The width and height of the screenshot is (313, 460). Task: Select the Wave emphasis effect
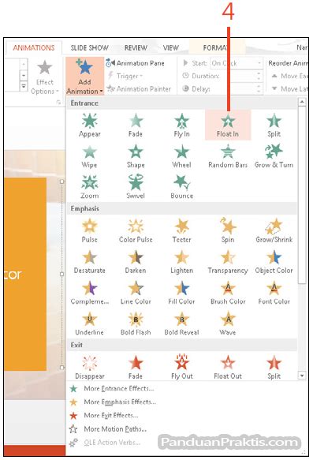pos(228,323)
